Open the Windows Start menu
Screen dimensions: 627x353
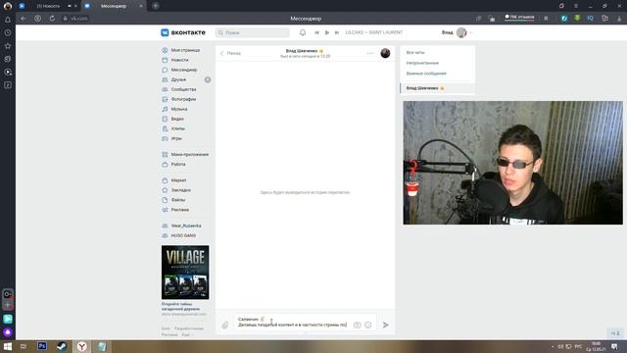coord(7,346)
